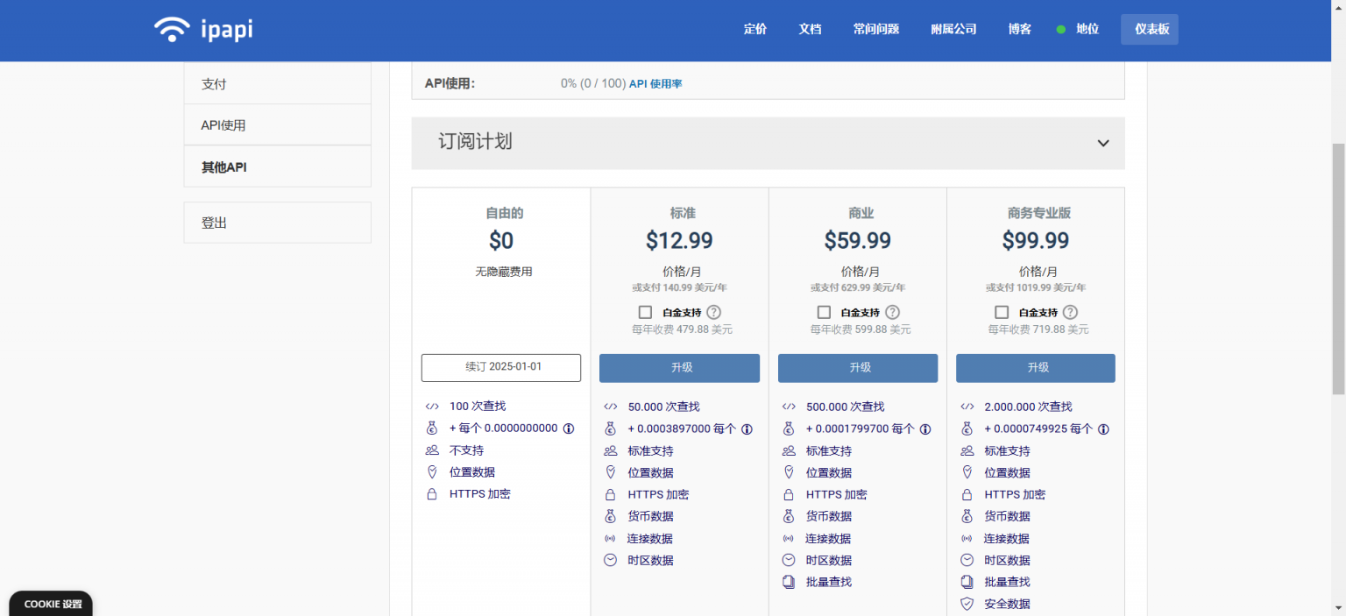Image resolution: width=1346 pixels, height=616 pixels.
Task: Open the 文档 menu item
Action: 810,29
